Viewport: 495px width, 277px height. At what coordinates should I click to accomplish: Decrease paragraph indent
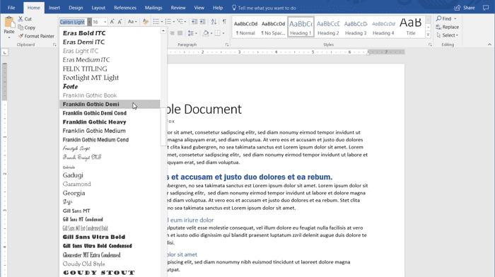[194, 22]
